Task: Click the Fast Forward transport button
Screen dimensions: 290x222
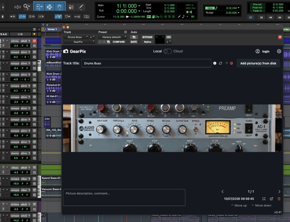Action: tap(280, 17)
